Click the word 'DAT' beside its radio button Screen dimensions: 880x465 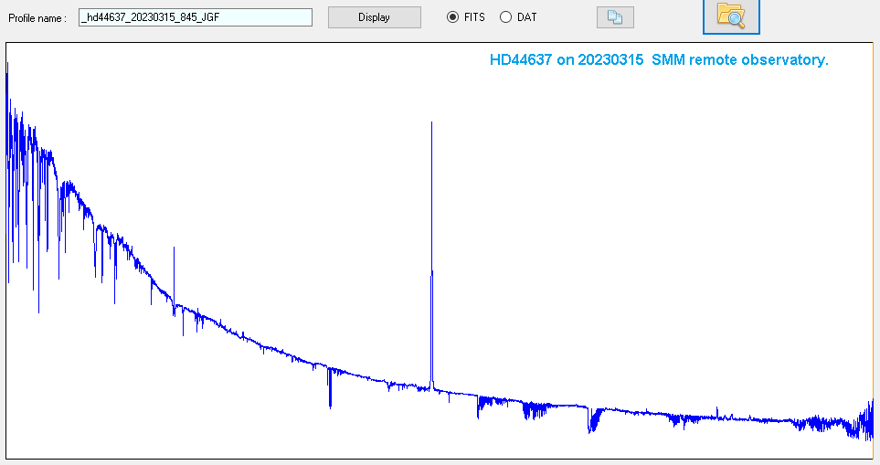point(526,17)
